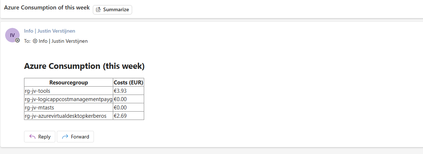Open sender name Info | Justin Verstijnen
Screen dimensions: 423x154
pyautogui.click(x=50, y=31)
